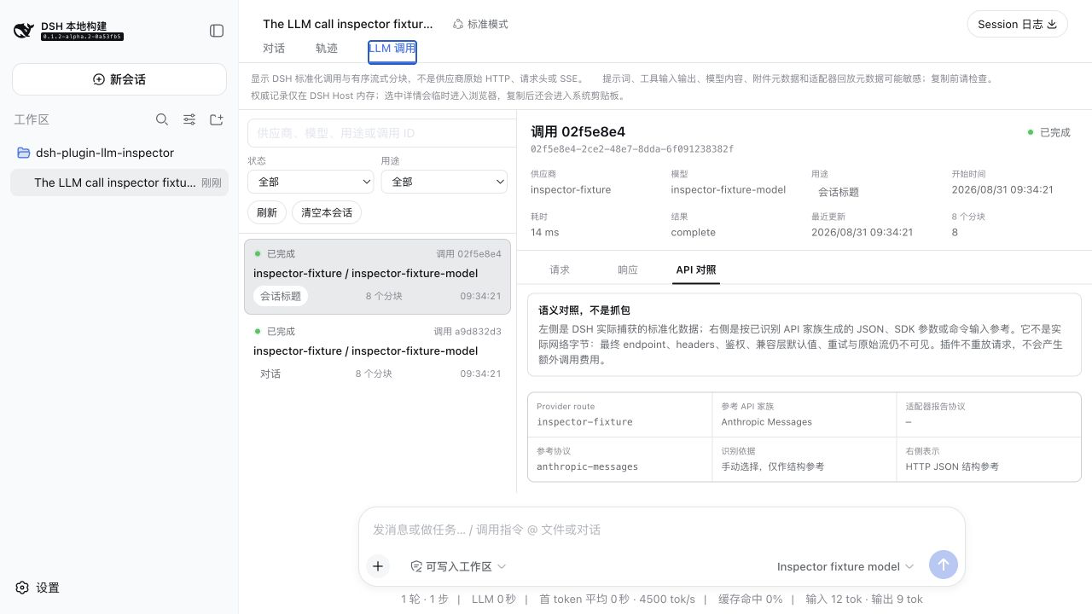This screenshot has height=614, width=1092.
Task: Open the 用途 filter dropdown
Action: [444, 182]
